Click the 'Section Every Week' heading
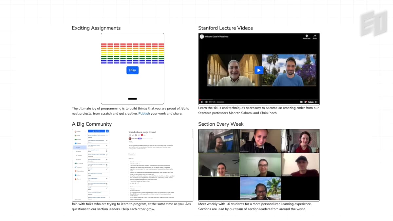This screenshot has width=393, height=221. [x=221, y=124]
